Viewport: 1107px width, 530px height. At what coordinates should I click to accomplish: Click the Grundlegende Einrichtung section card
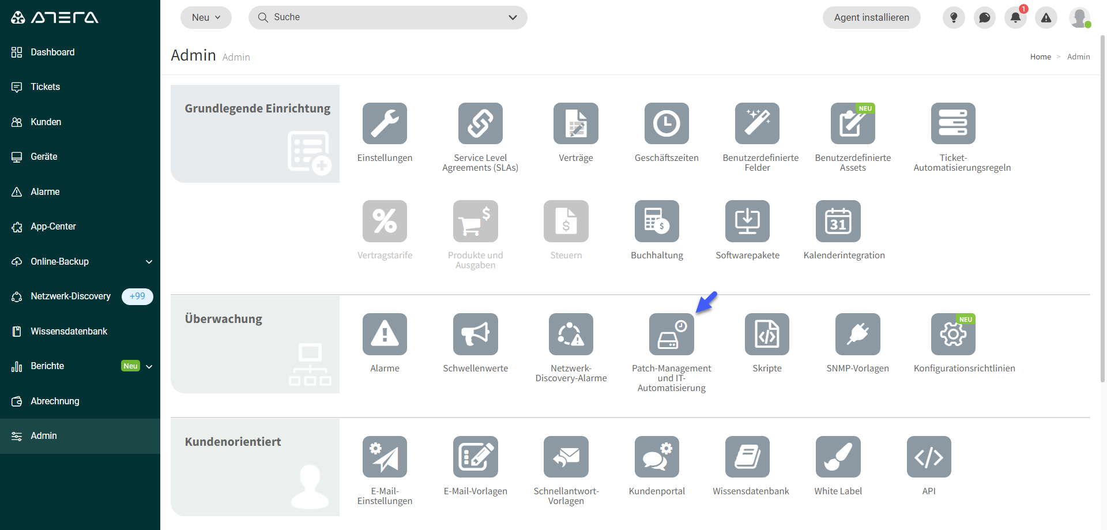pyautogui.click(x=255, y=134)
